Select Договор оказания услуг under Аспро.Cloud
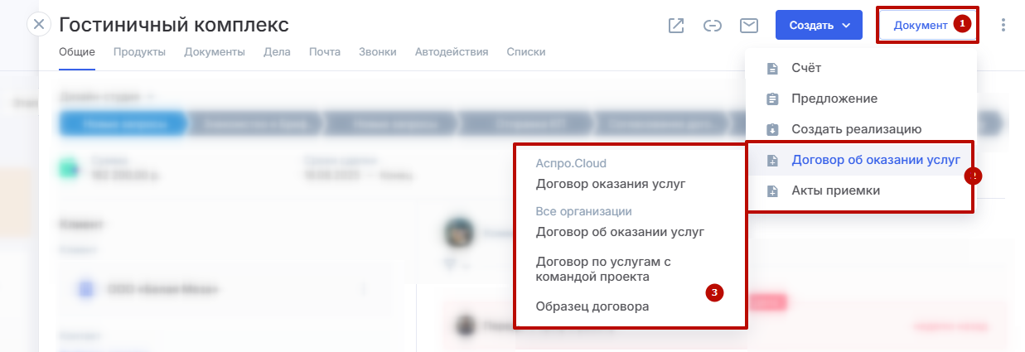 pos(611,184)
